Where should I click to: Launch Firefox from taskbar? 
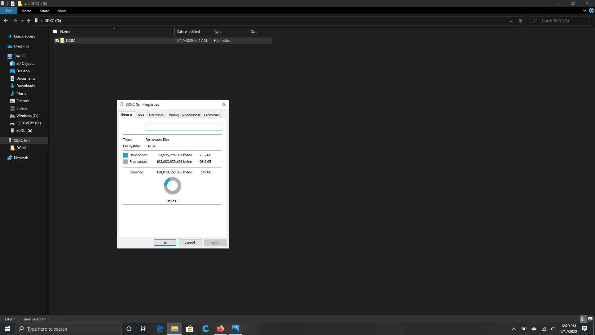(x=220, y=329)
